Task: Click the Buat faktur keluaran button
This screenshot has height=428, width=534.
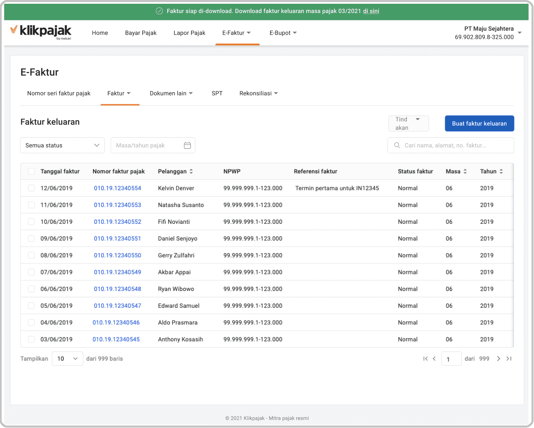Action: tap(479, 123)
